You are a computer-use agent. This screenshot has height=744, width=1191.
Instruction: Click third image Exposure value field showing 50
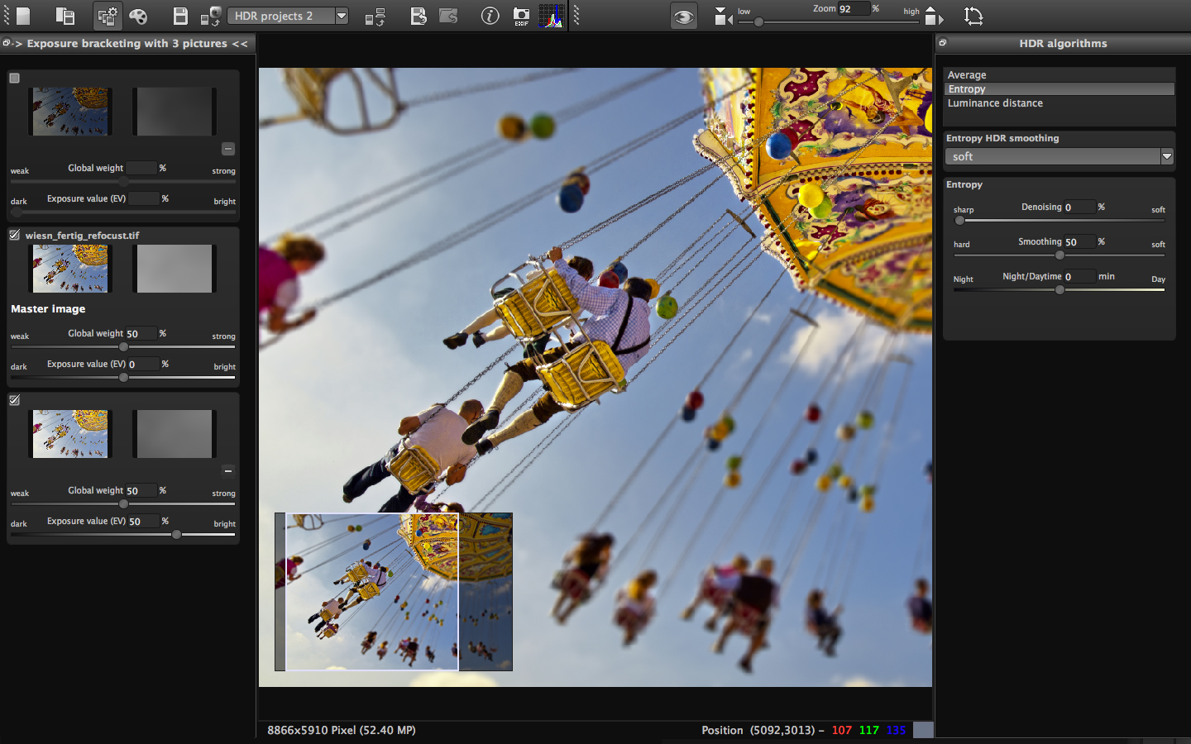click(143, 521)
